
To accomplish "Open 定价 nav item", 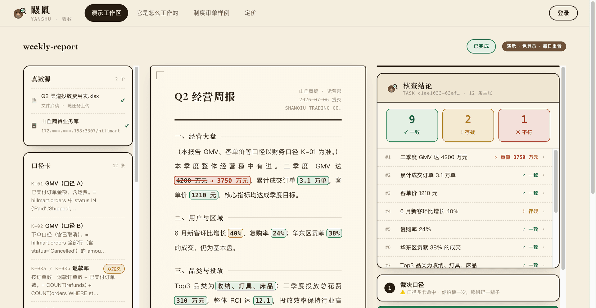I will pyautogui.click(x=251, y=13).
